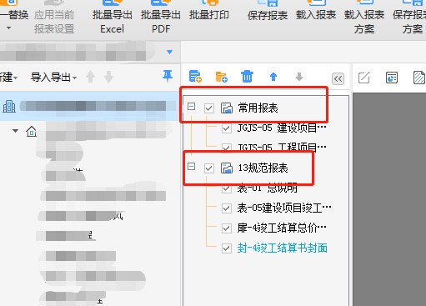This screenshot has width=426, height=306.
Task: Select the building icon project row
Action: 89,106
